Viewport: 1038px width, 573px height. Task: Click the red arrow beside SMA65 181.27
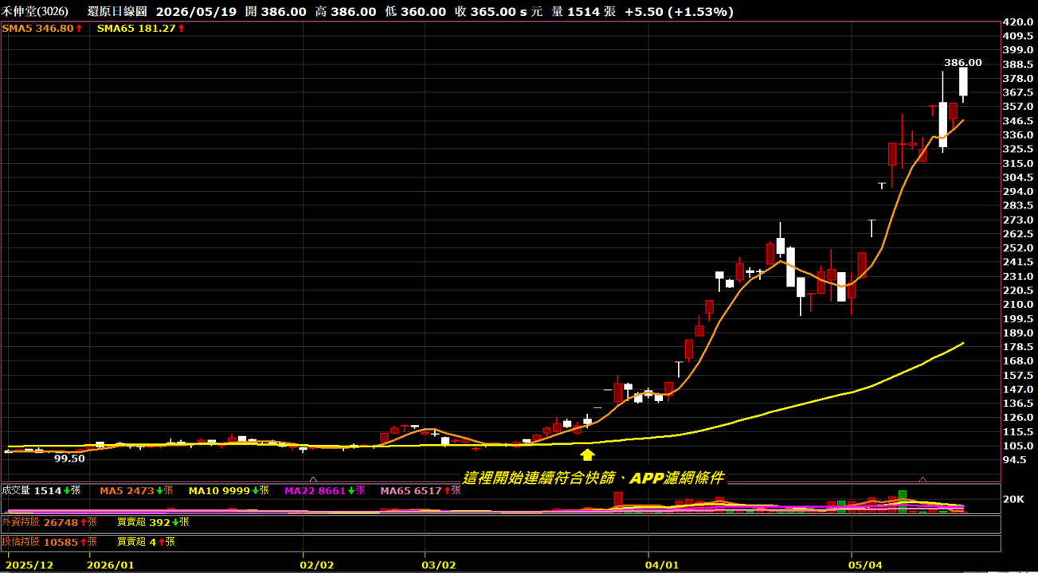click(181, 28)
